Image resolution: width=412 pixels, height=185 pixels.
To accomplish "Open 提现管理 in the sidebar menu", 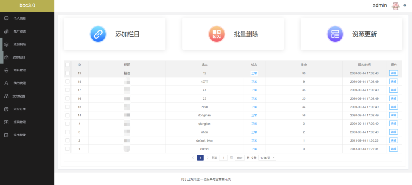I will click(x=19, y=122).
